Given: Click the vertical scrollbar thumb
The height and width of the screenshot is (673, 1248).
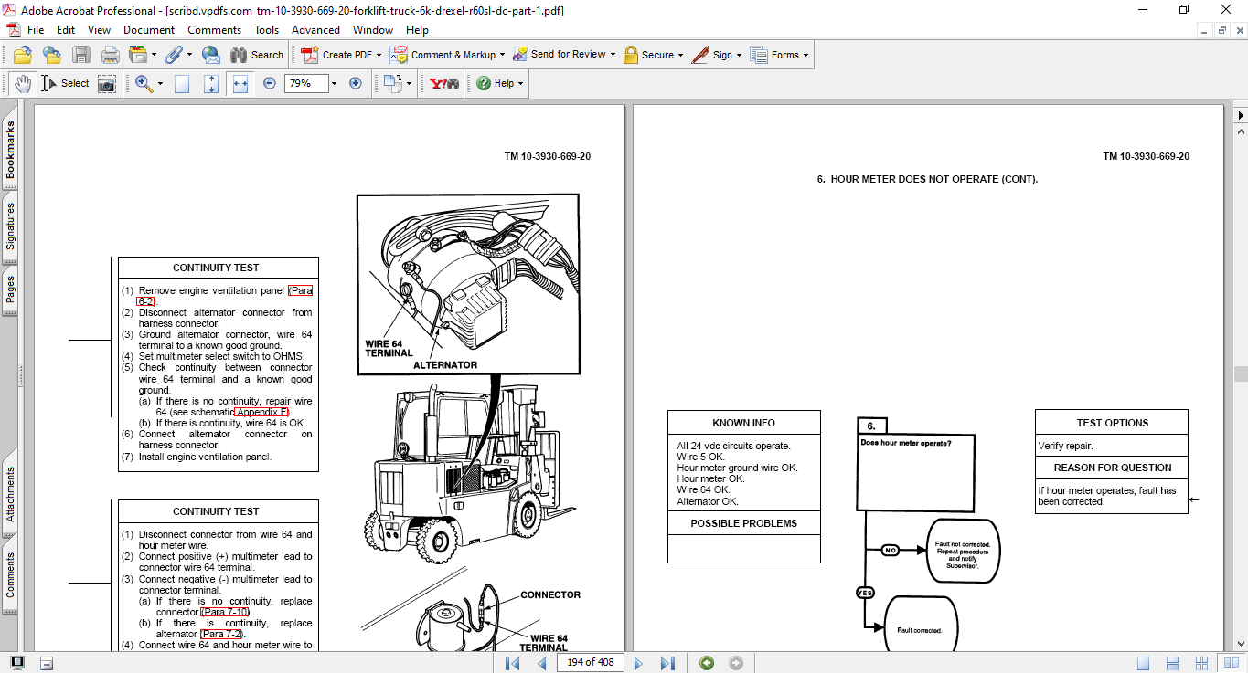Looking at the screenshot, I should coord(1240,373).
